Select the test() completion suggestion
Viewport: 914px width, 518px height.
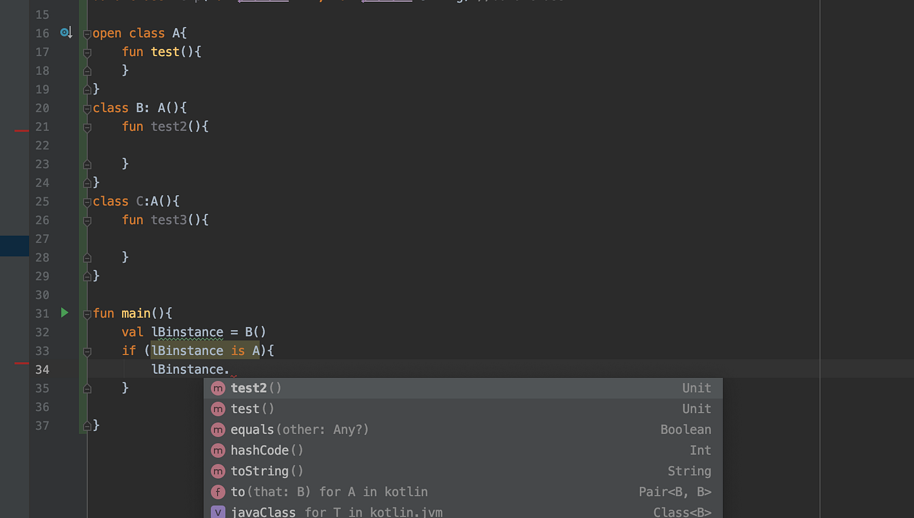[x=462, y=409]
